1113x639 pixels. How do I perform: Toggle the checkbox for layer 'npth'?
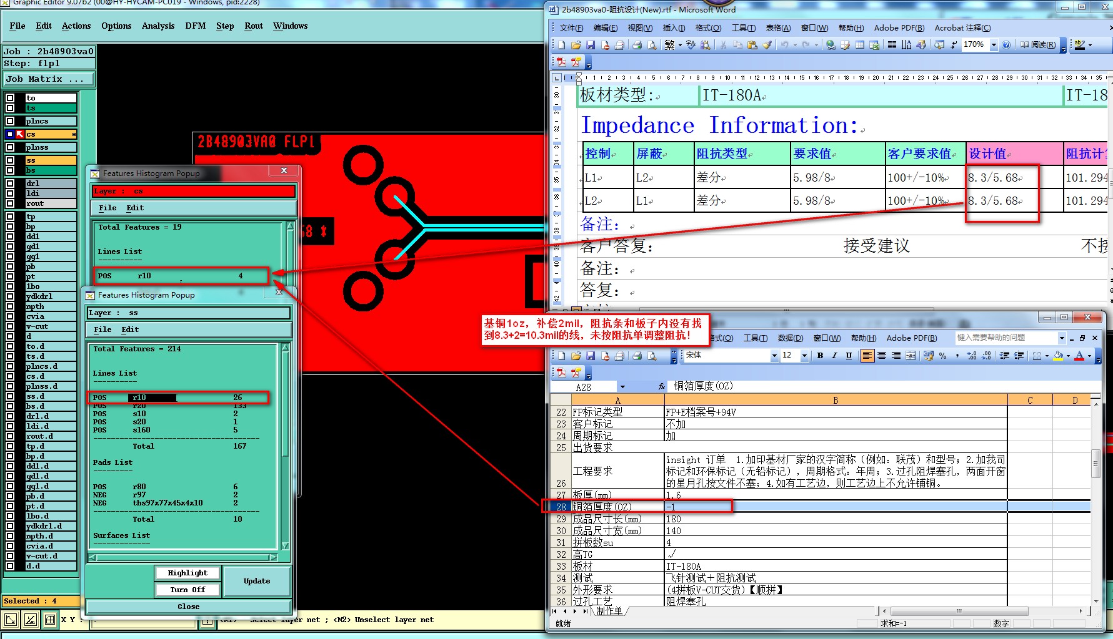10,306
